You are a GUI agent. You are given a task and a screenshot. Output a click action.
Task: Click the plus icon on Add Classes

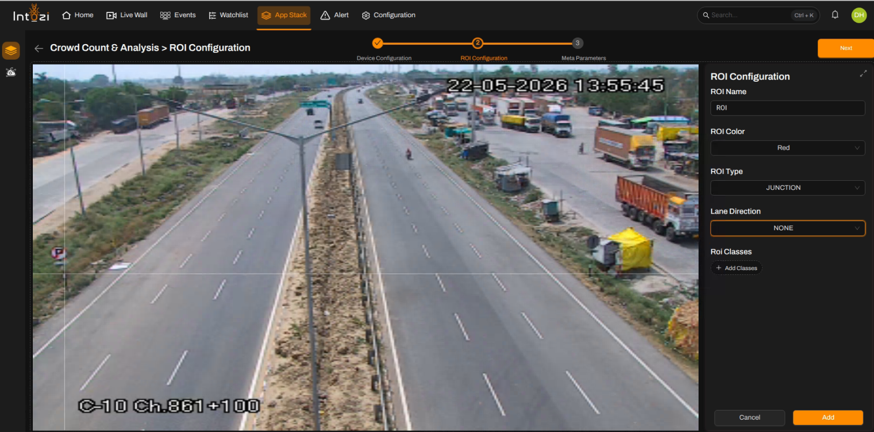(x=718, y=268)
